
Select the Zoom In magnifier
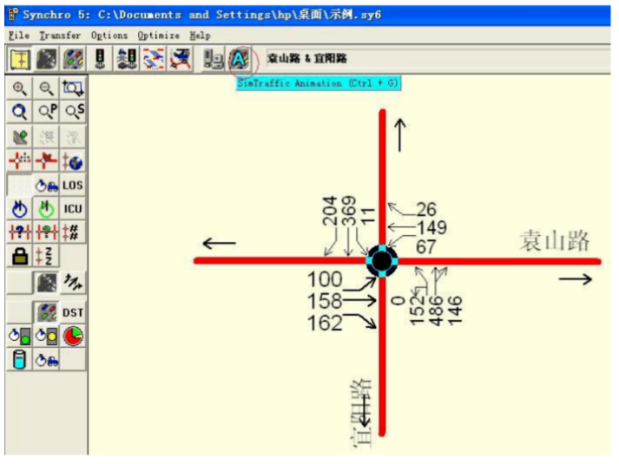20,88
